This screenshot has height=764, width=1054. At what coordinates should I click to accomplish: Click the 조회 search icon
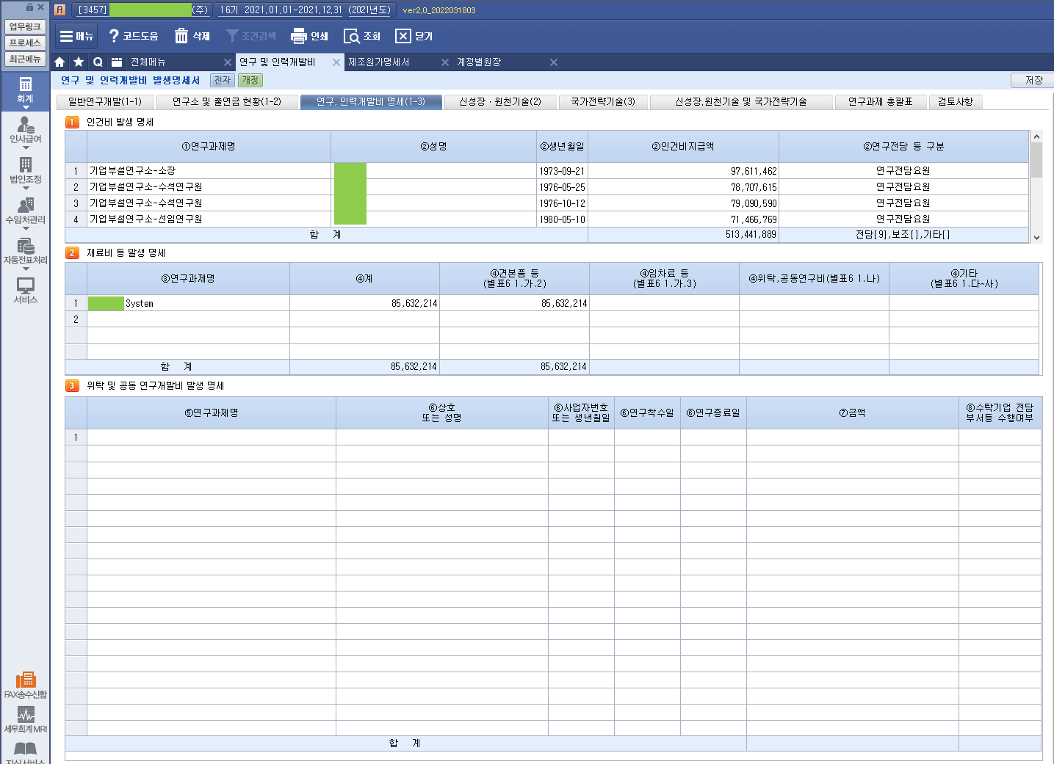pos(352,36)
